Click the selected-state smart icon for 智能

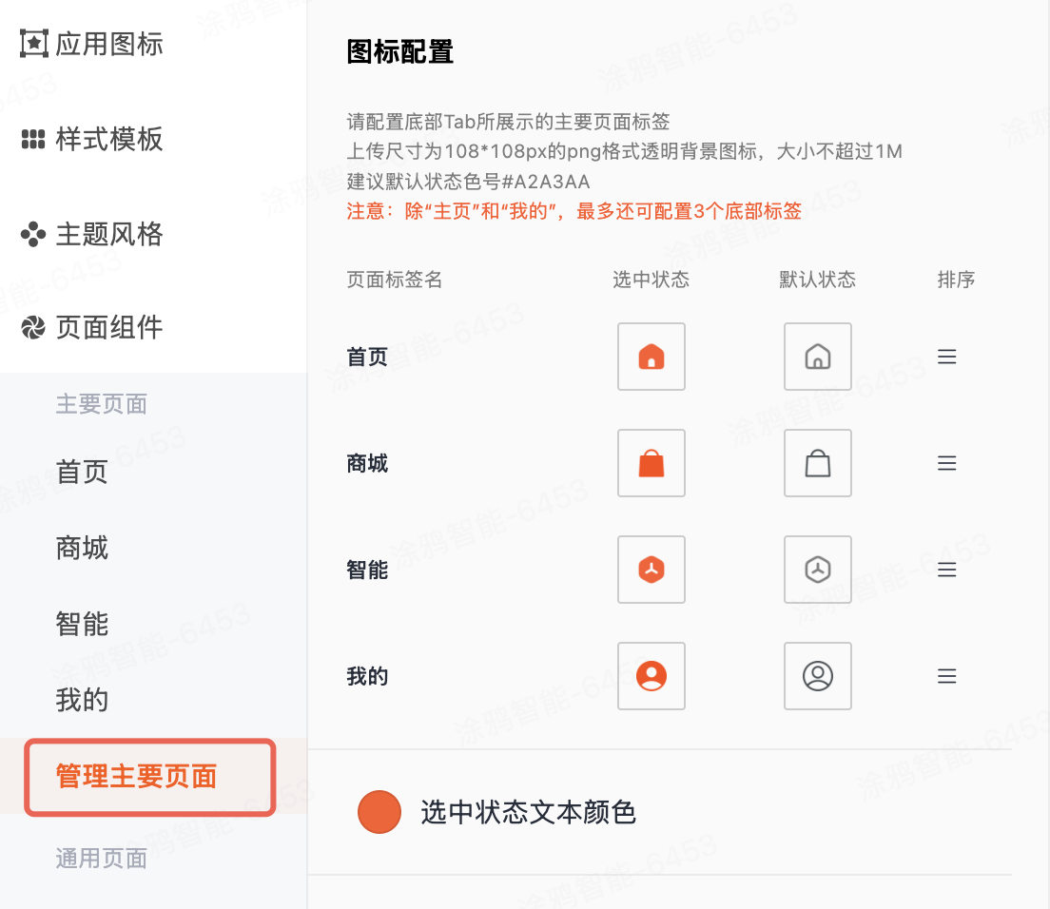tap(651, 570)
